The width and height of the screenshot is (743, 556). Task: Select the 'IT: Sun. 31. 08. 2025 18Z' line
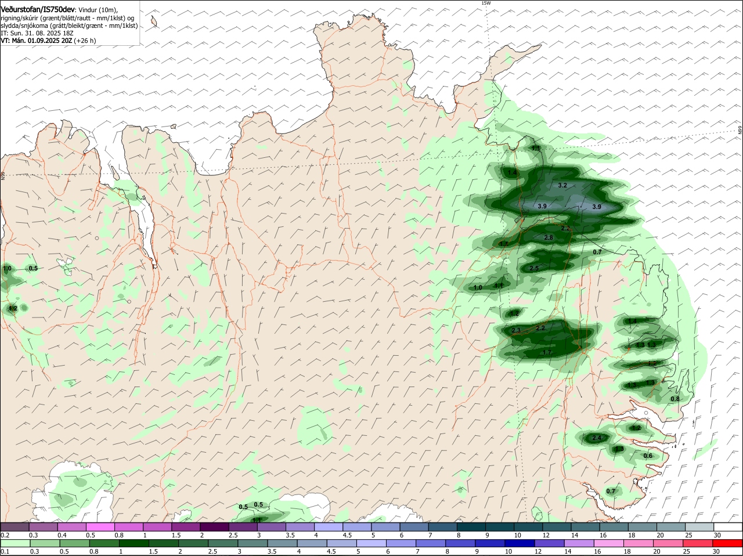37,33
